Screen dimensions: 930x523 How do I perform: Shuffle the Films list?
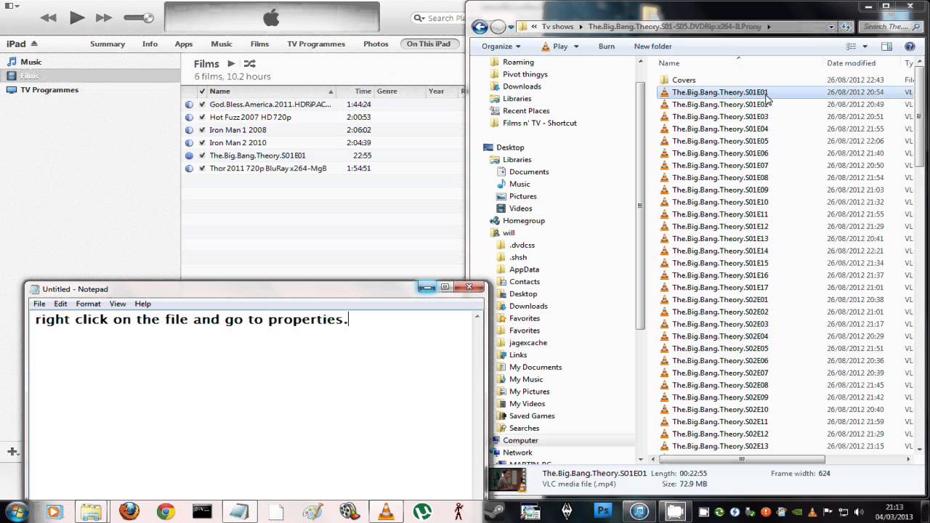pyautogui.click(x=249, y=64)
